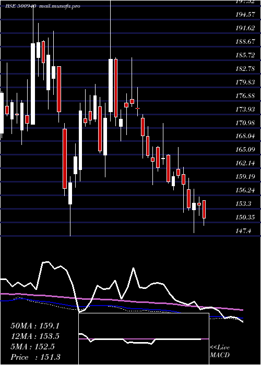Viewport: 261px width, 365px height.
Task: Click the 185.72 price axis label
Action: [x=245, y=55]
